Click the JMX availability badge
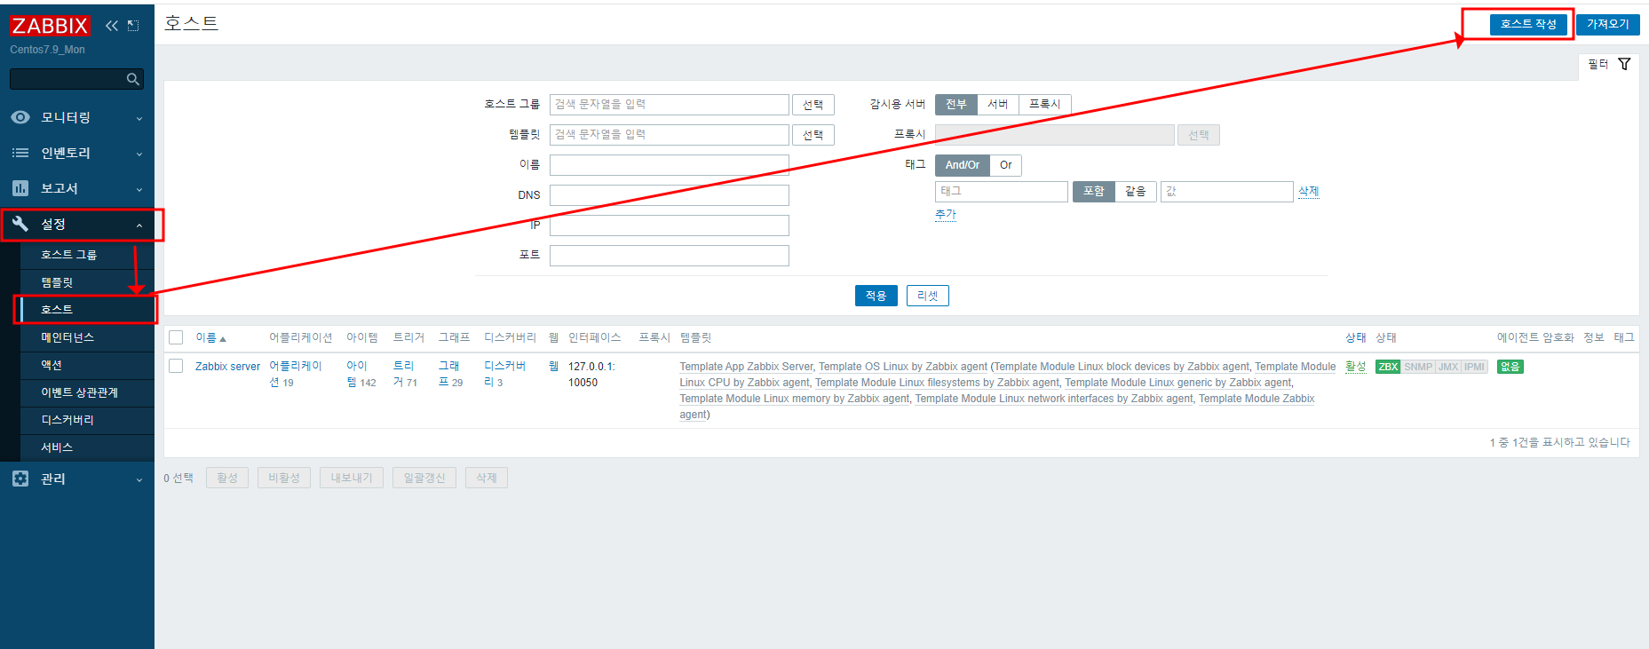Image resolution: width=1649 pixels, height=649 pixels. [1448, 367]
